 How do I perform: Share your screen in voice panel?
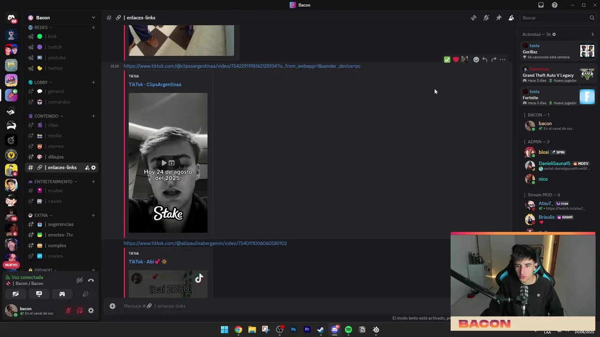pyautogui.click(x=39, y=294)
